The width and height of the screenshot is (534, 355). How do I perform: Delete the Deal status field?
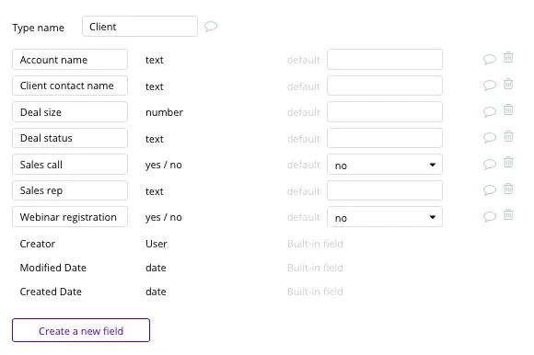pos(508,136)
